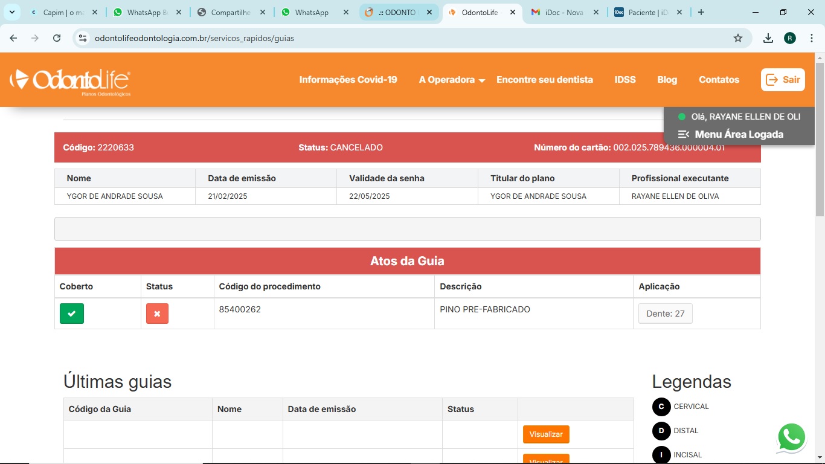
Task: Click the black Cervical legend circle
Action: [661, 407]
